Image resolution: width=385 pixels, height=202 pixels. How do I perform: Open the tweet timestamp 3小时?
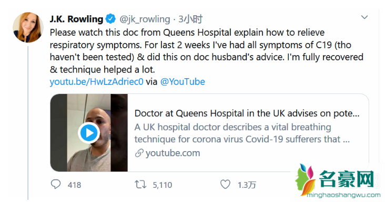[190, 19]
